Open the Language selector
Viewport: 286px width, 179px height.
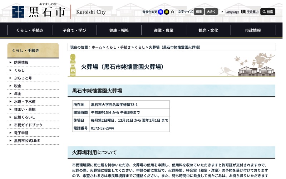232,12
